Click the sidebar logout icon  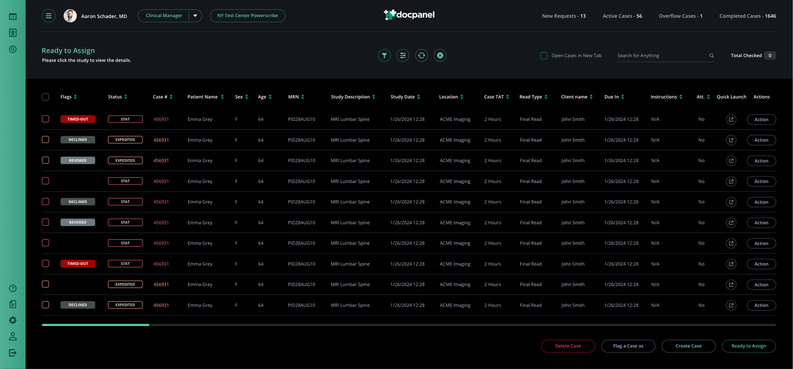(x=13, y=353)
